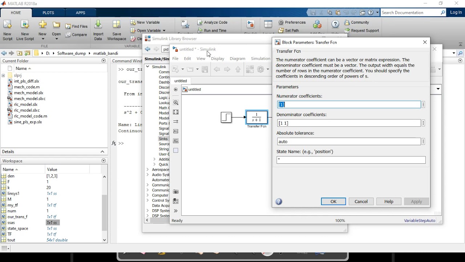This screenshot has width=465, height=262.
Task: Click the State Name input field
Action: 351,160
